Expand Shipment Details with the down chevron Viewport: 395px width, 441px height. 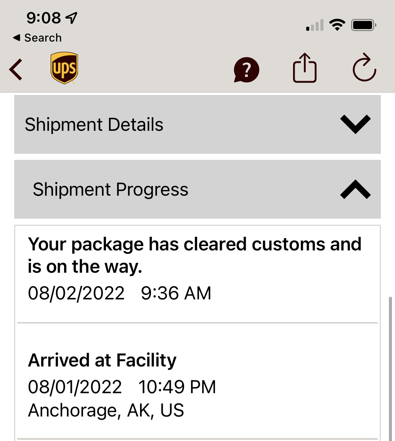pos(355,124)
